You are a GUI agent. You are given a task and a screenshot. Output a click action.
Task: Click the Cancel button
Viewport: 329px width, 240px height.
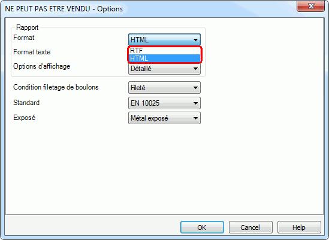(250, 227)
